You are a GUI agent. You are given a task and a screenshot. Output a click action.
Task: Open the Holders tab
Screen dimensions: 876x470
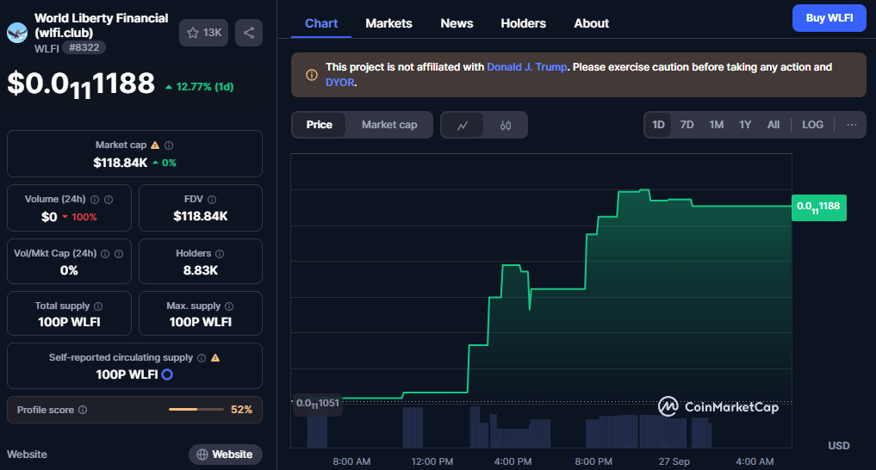[x=523, y=23]
